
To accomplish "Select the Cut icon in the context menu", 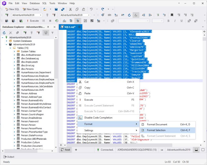I will click(x=80, y=82).
